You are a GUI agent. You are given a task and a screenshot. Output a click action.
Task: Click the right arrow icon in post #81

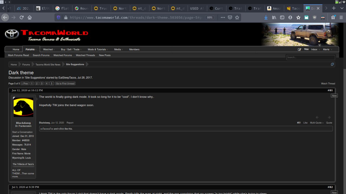click(329, 117)
